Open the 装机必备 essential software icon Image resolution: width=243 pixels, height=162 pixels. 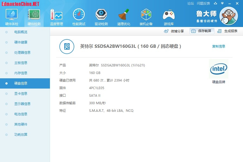coord(146,16)
